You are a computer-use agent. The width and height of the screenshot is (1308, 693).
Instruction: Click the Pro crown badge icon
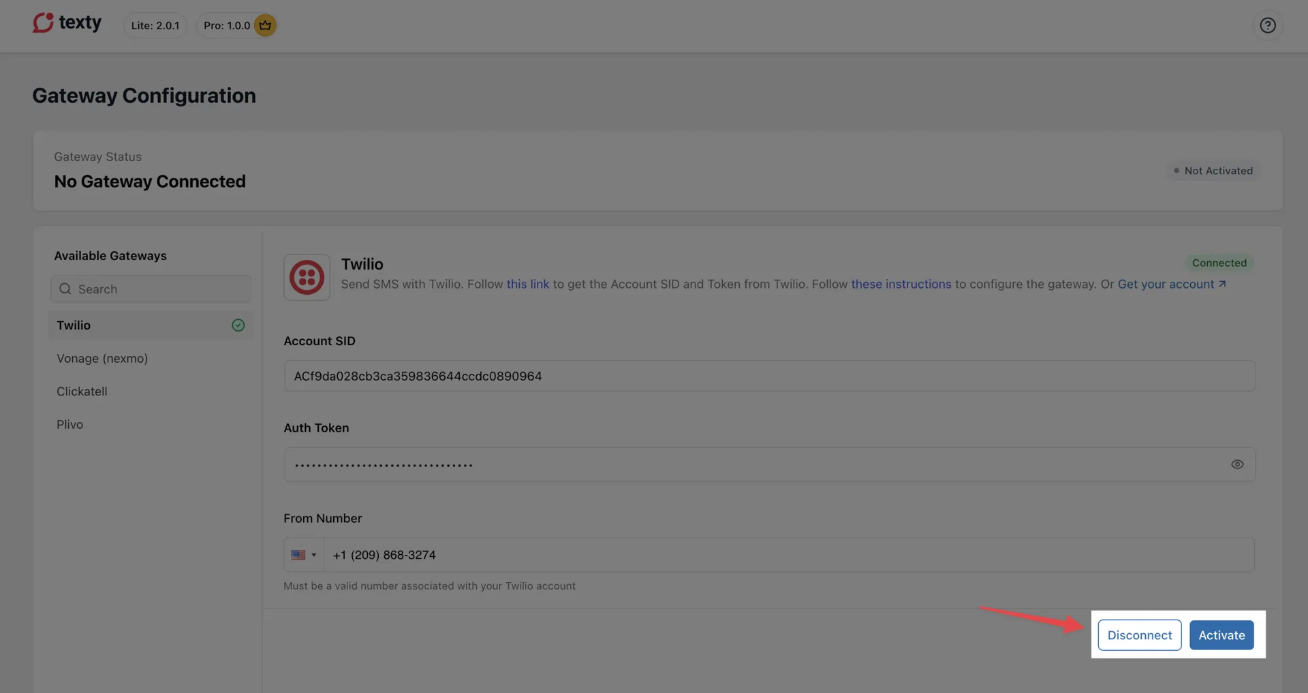265,25
